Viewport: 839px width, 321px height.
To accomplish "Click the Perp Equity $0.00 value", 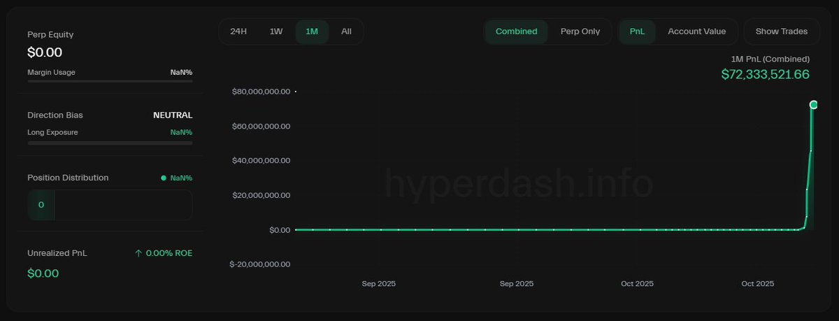I will click(45, 52).
